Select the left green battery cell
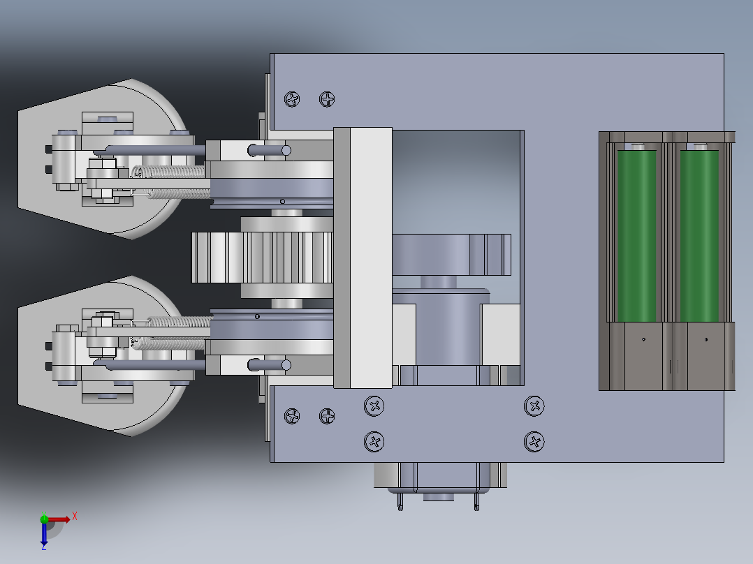This screenshot has height=564, width=753. [636, 236]
